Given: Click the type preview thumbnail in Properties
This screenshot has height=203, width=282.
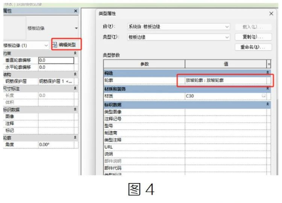Looking at the screenshot, I should [15, 28].
